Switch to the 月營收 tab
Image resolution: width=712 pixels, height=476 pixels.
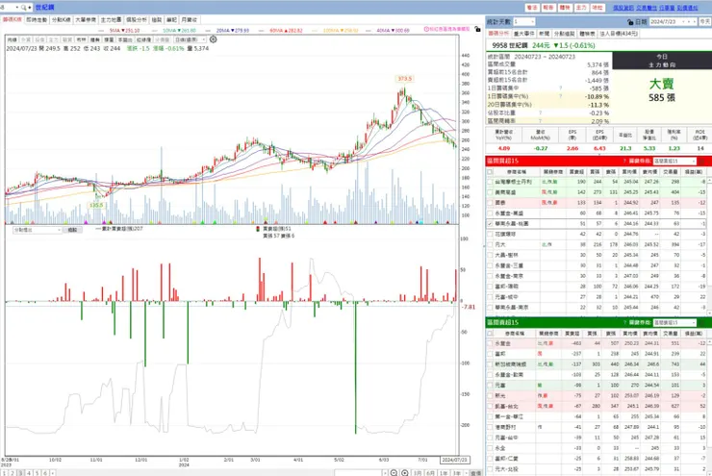190,20
